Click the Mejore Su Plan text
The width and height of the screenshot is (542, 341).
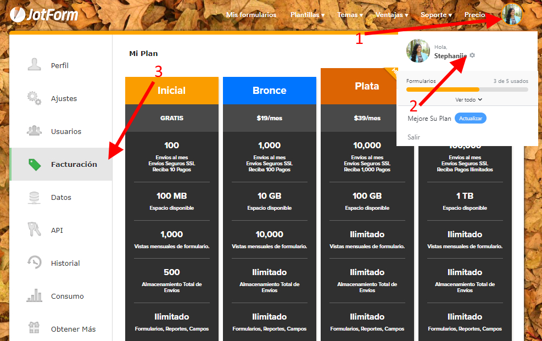429,119
